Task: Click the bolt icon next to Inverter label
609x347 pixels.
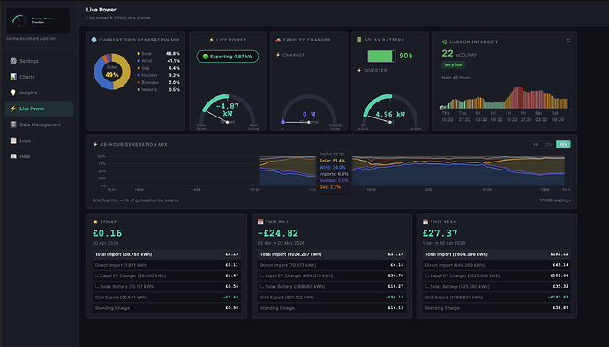Action: coord(359,71)
